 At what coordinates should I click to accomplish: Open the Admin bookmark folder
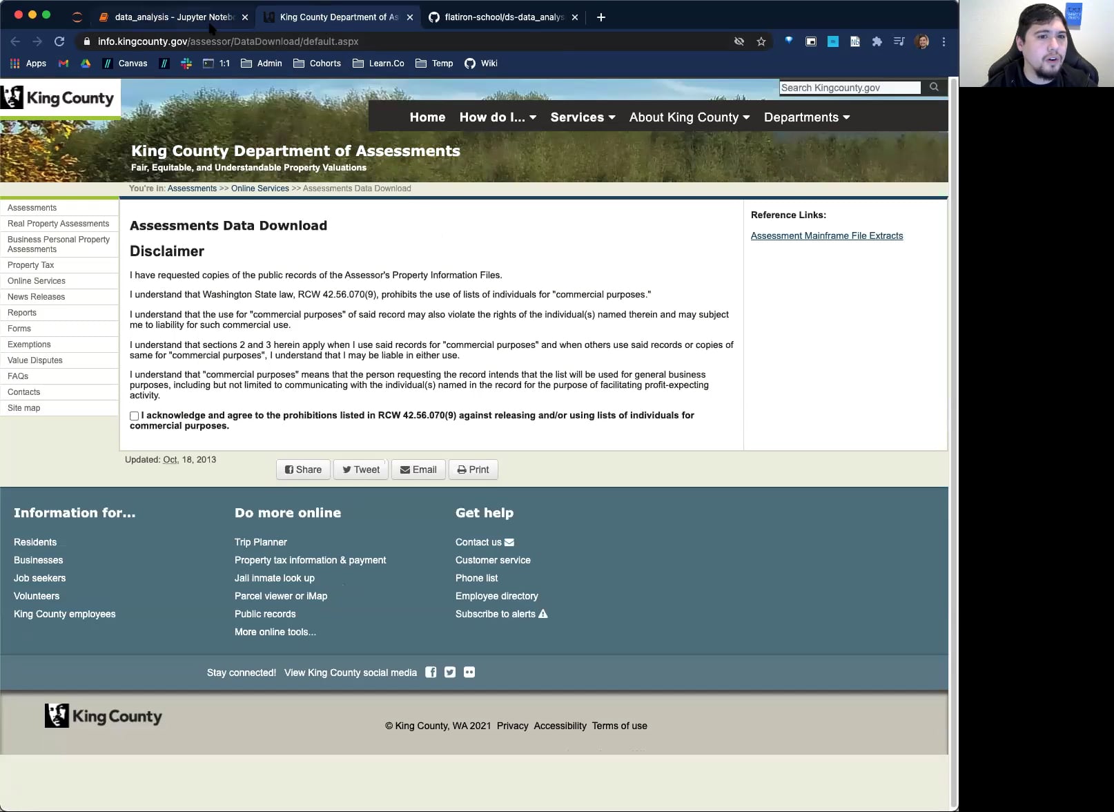pos(262,64)
